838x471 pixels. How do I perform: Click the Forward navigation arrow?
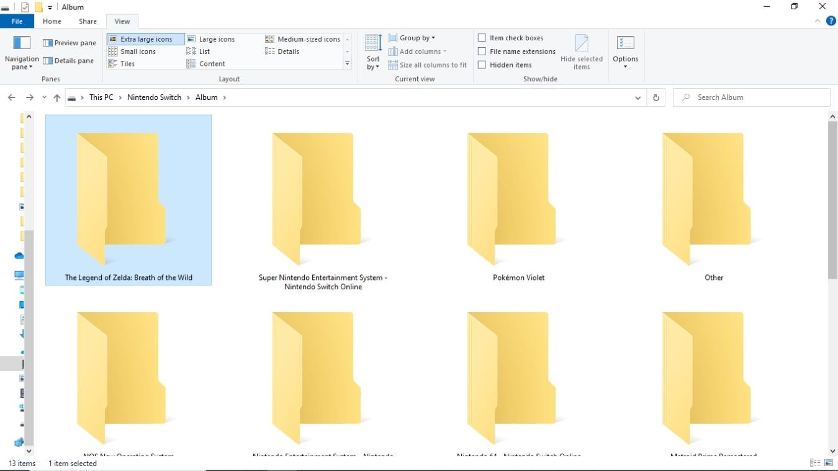pyautogui.click(x=29, y=97)
